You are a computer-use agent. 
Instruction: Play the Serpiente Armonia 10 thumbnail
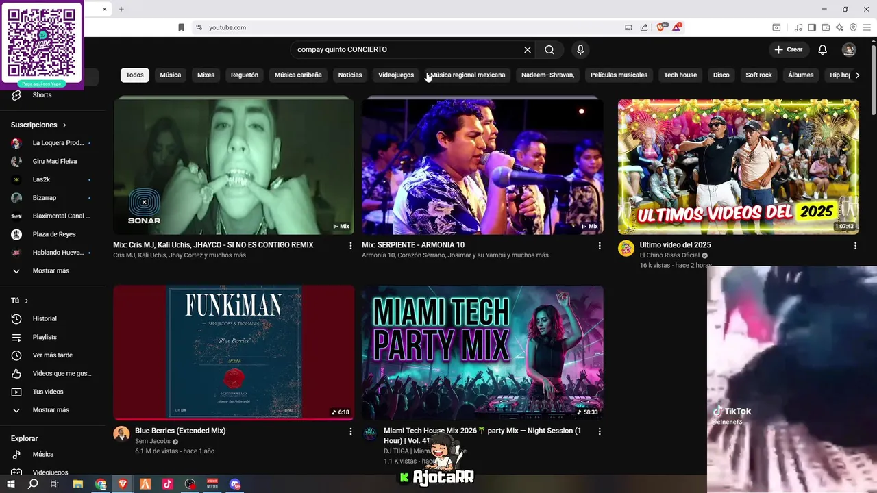click(x=482, y=166)
